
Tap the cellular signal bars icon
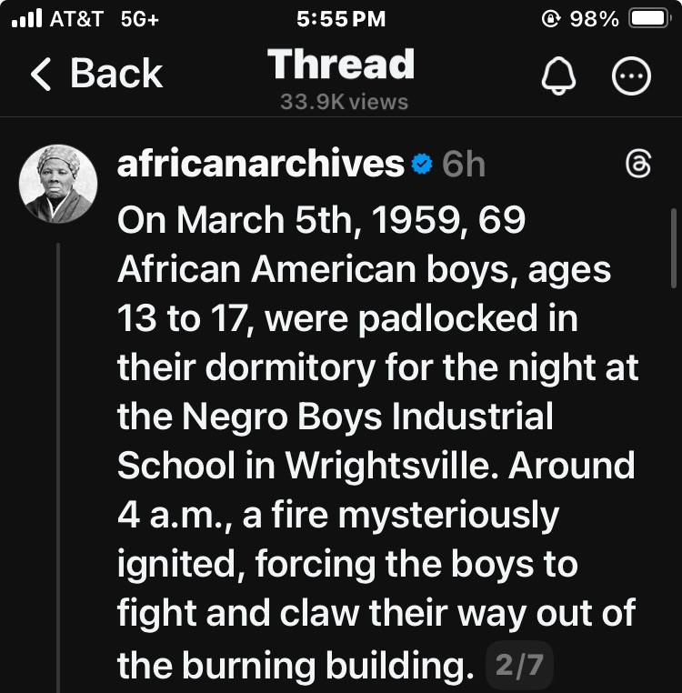(x=30, y=18)
